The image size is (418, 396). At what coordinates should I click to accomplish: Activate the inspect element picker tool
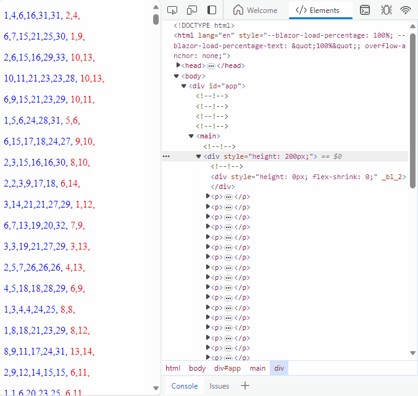coord(172,10)
